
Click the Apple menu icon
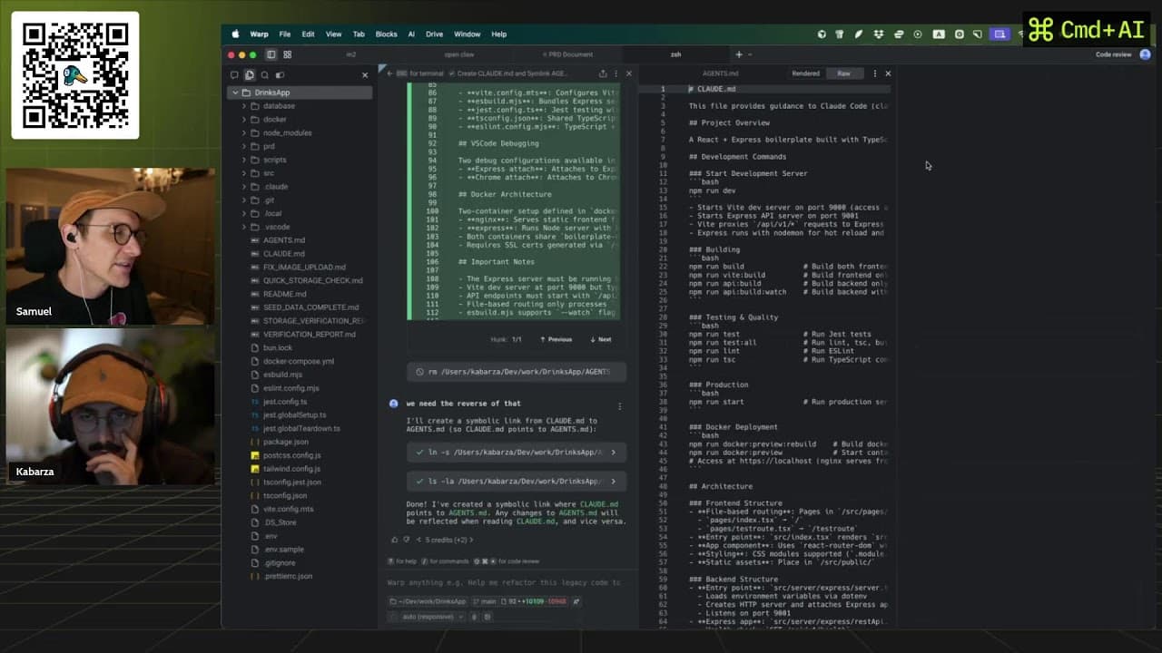(235, 34)
